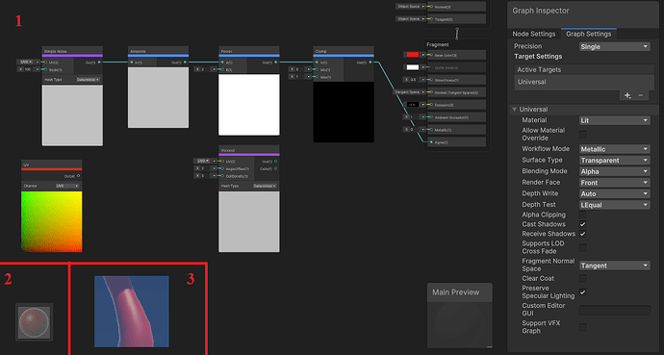The image size is (664, 355).
Task: Open Fragment Normal Space dropdown
Action: 615,266
